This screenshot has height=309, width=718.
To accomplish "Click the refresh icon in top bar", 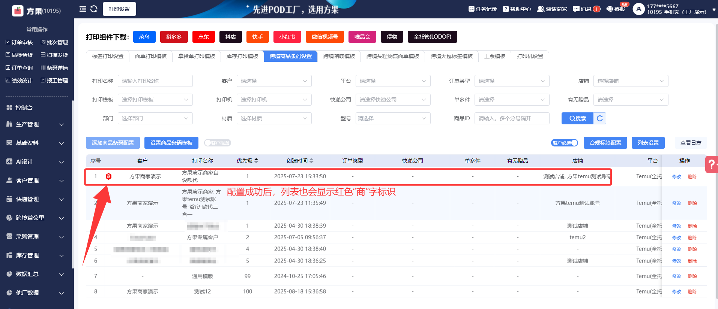I will click(94, 9).
